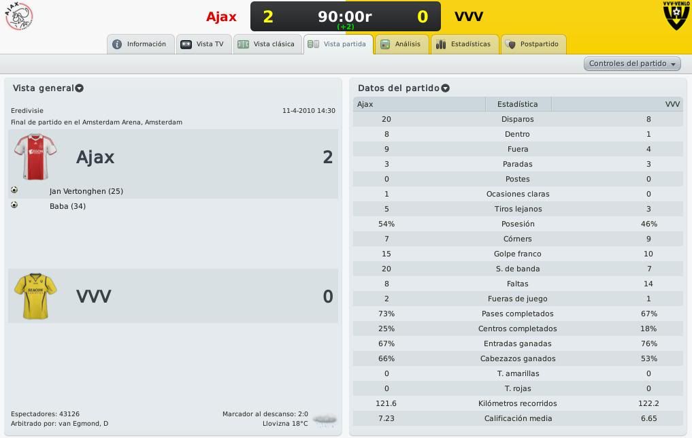692x438 pixels.
Task: Switch to the Vista TV tab
Action: [x=204, y=44]
